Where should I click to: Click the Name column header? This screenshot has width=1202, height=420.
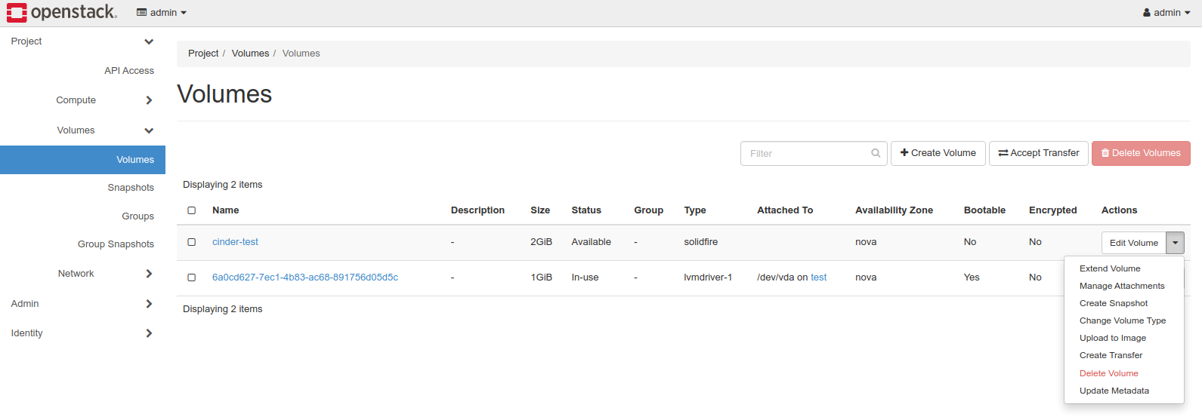(225, 210)
